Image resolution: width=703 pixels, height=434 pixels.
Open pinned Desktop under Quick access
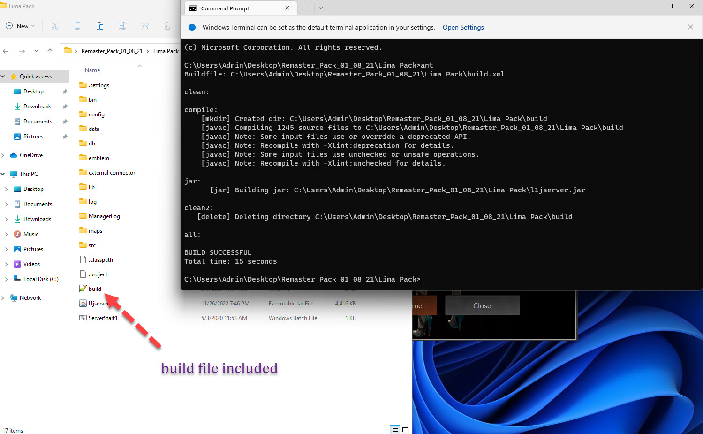pyautogui.click(x=33, y=91)
